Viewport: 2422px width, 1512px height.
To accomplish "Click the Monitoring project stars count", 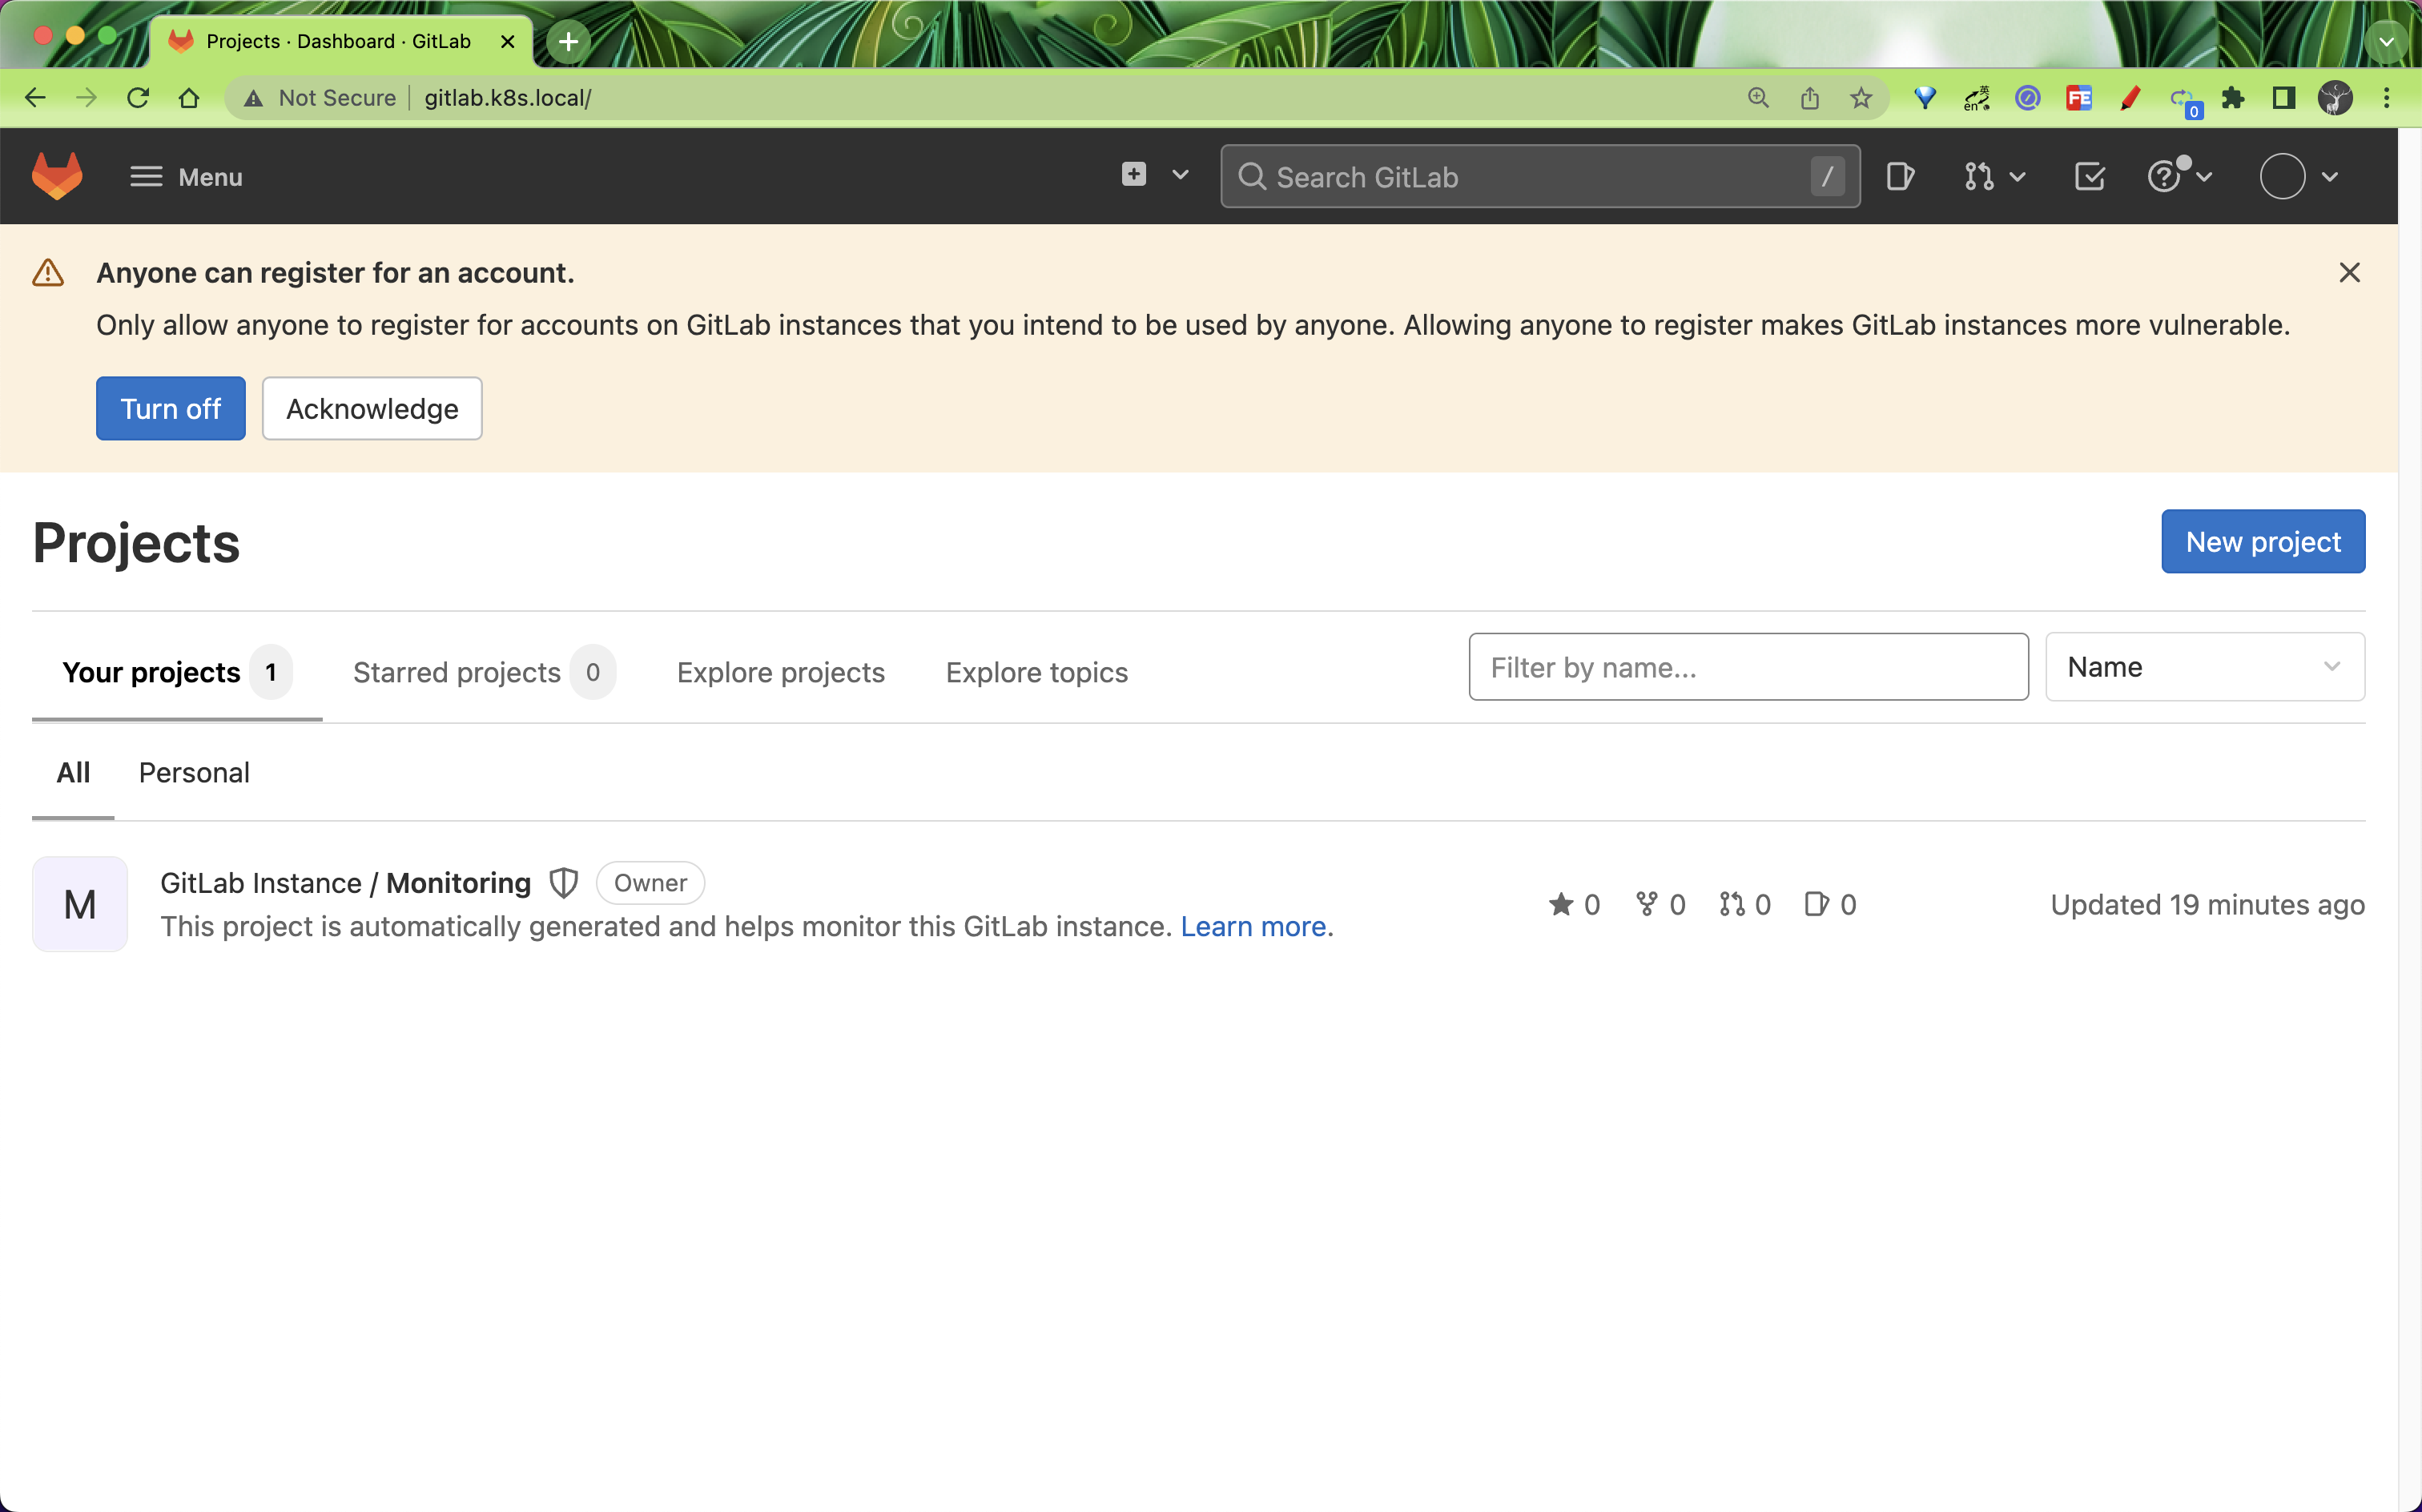I will tap(1575, 904).
